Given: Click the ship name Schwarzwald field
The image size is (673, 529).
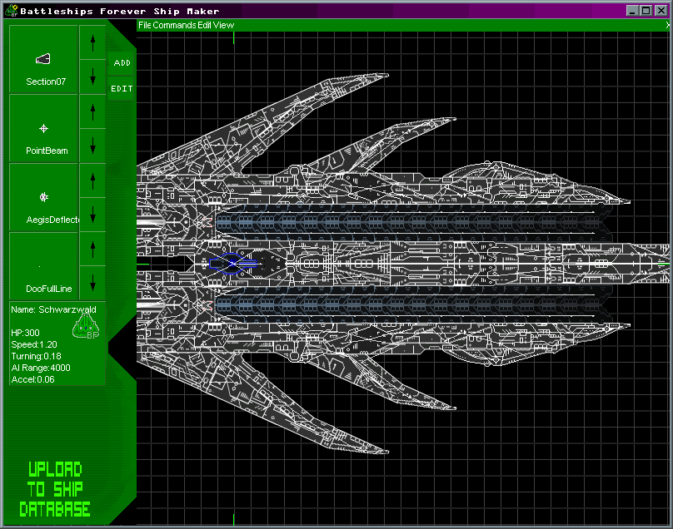Looking at the screenshot, I should click(53, 309).
